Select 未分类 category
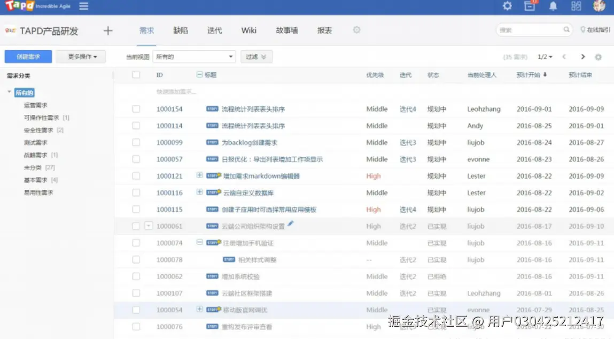This screenshot has width=614, height=339. point(33,167)
